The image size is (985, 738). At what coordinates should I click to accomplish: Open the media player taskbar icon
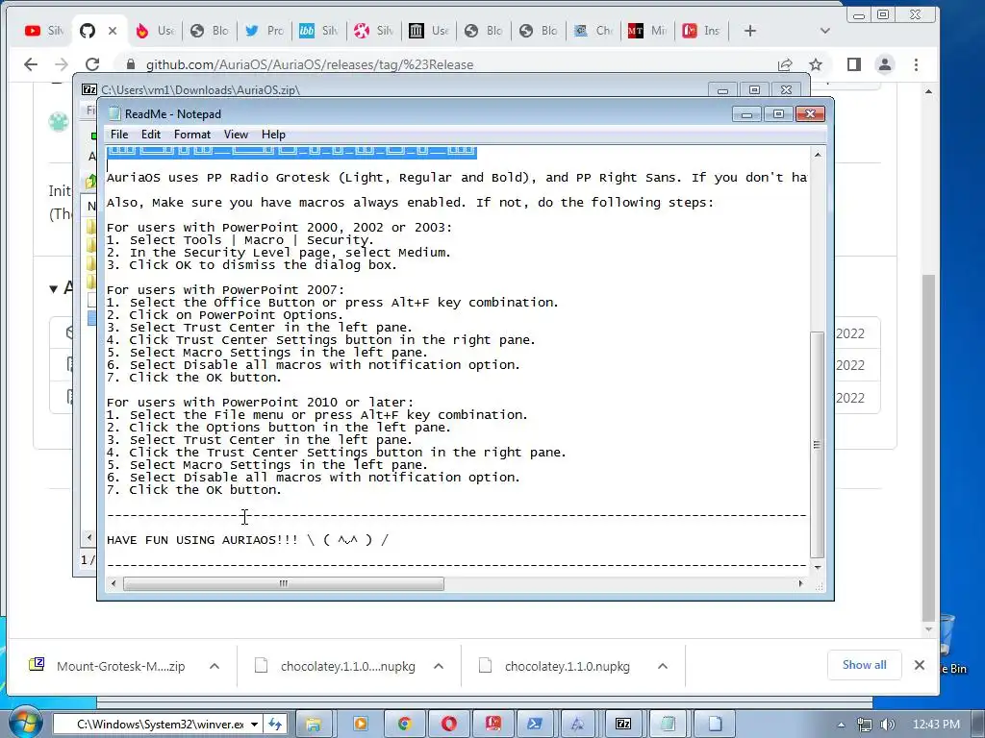[361, 725]
